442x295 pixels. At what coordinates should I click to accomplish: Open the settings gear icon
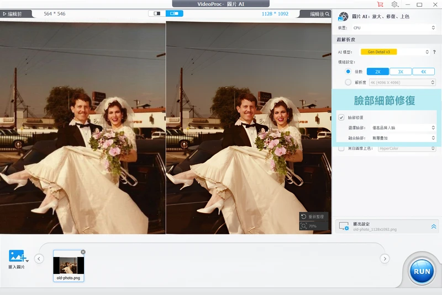click(x=394, y=4)
